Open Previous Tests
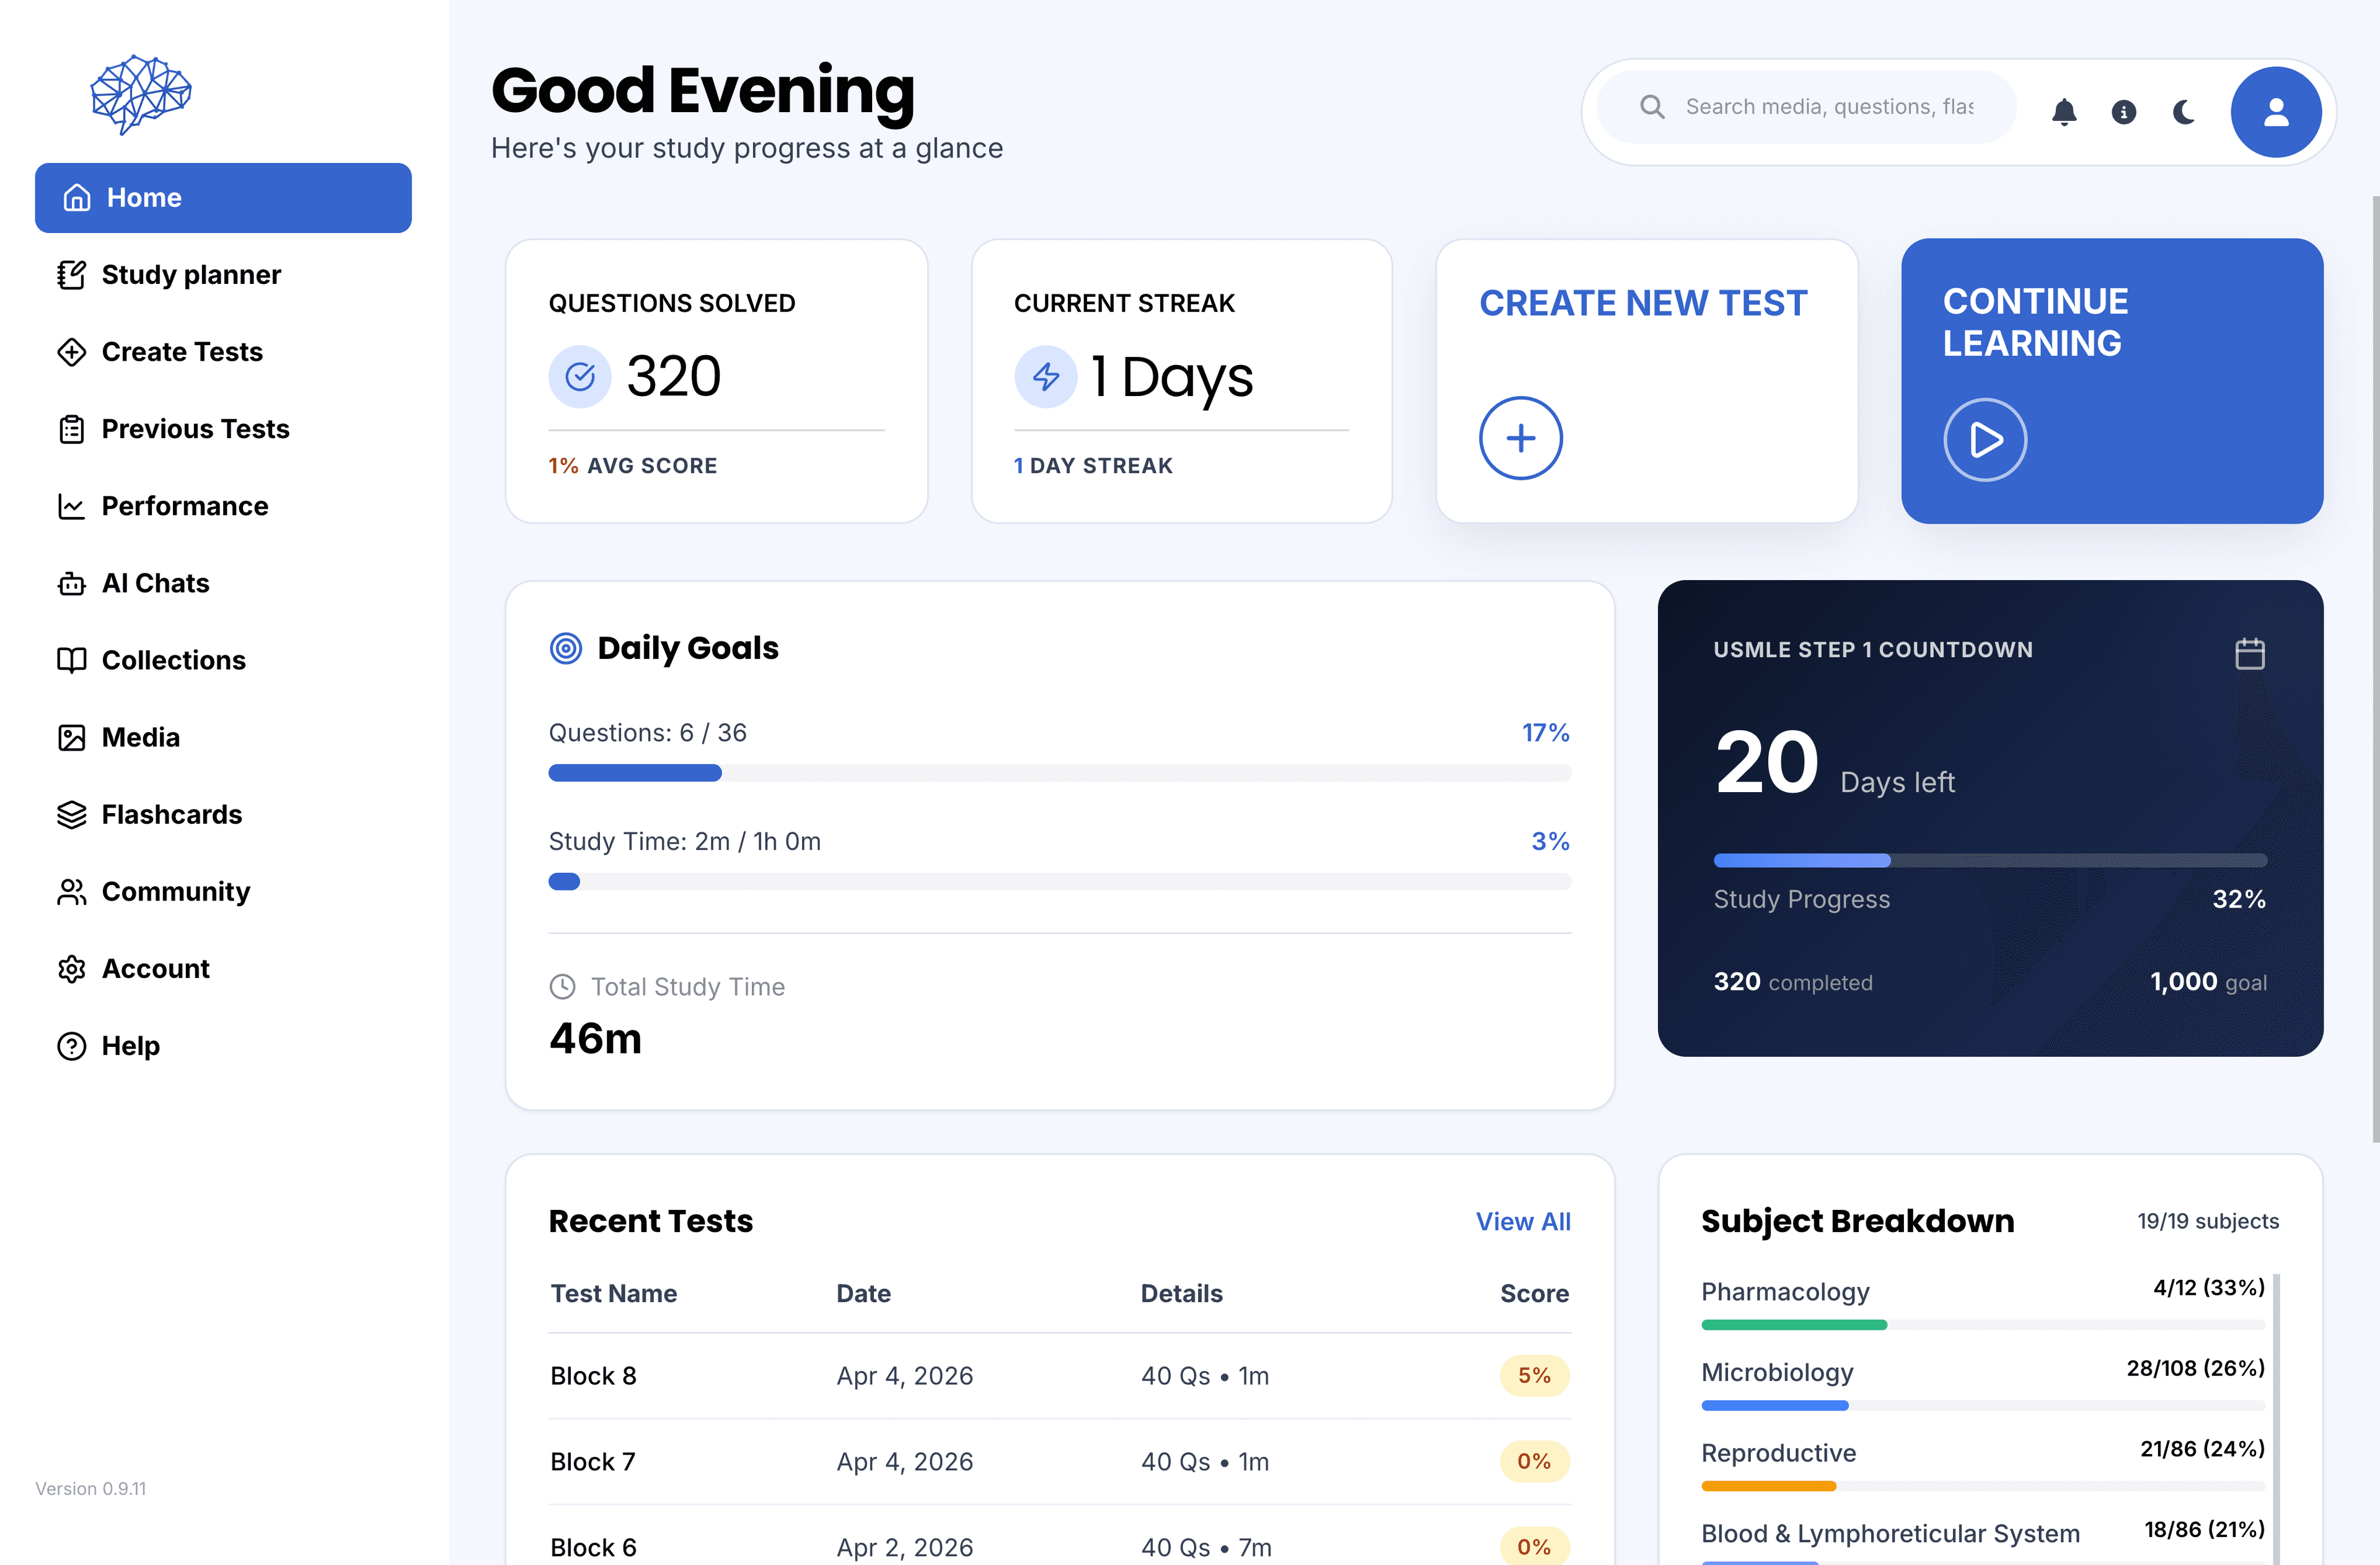Screen dimensions: 2380x1565 tap(195, 428)
